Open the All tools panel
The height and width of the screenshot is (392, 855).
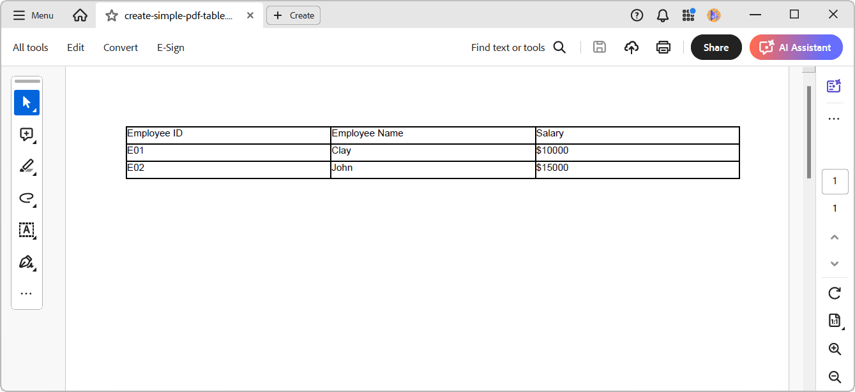pyautogui.click(x=31, y=47)
